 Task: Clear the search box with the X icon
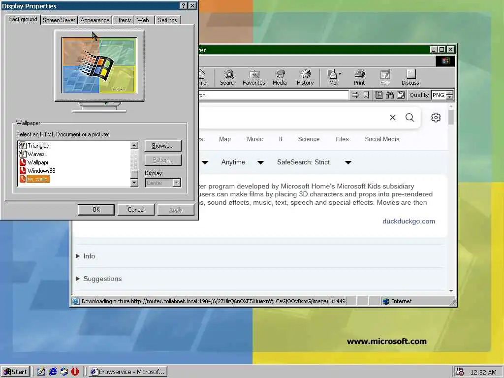[x=392, y=117]
